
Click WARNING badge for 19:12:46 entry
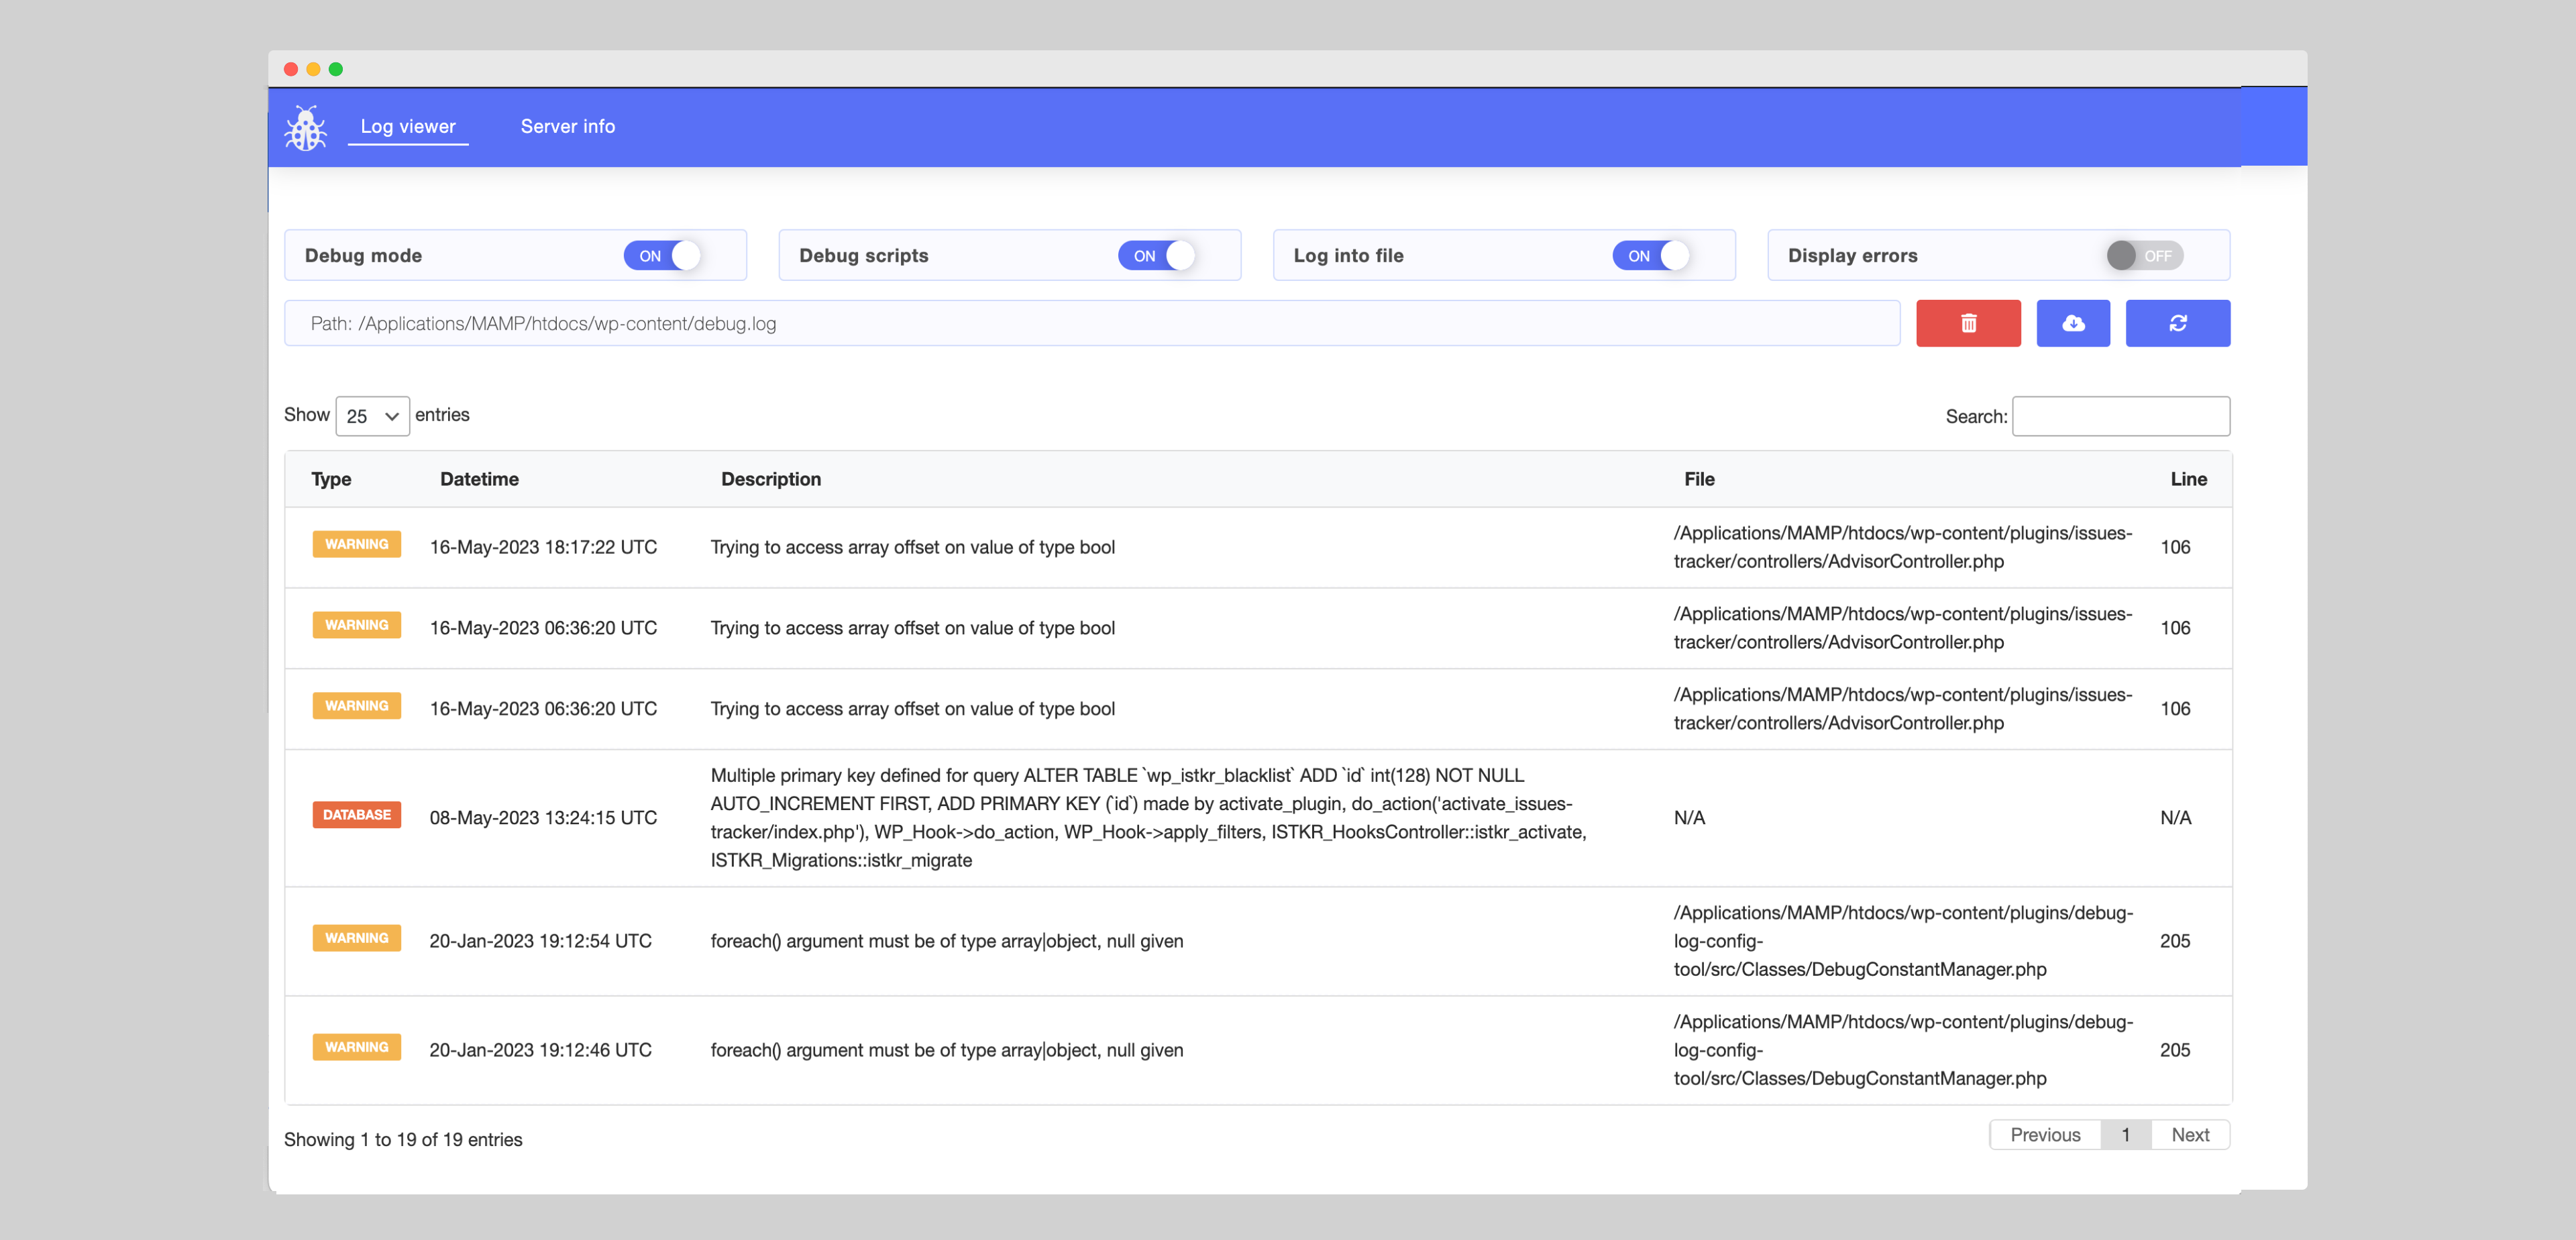coord(356,1047)
